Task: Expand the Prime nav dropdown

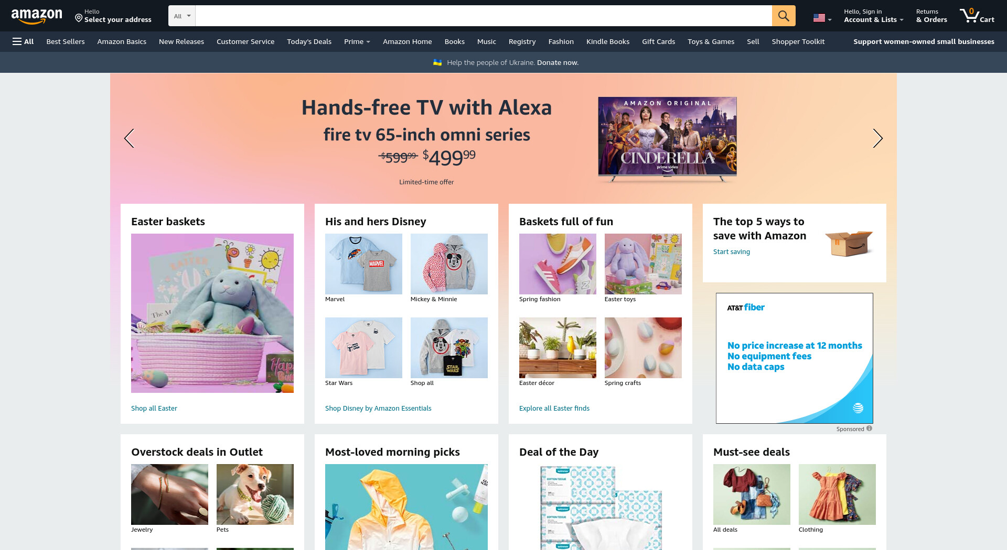Action: [357, 41]
